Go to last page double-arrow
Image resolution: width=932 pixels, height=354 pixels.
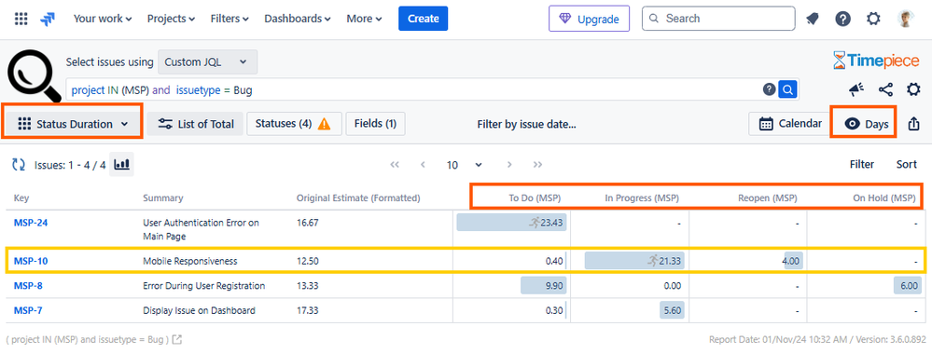[x=538, y=165]
